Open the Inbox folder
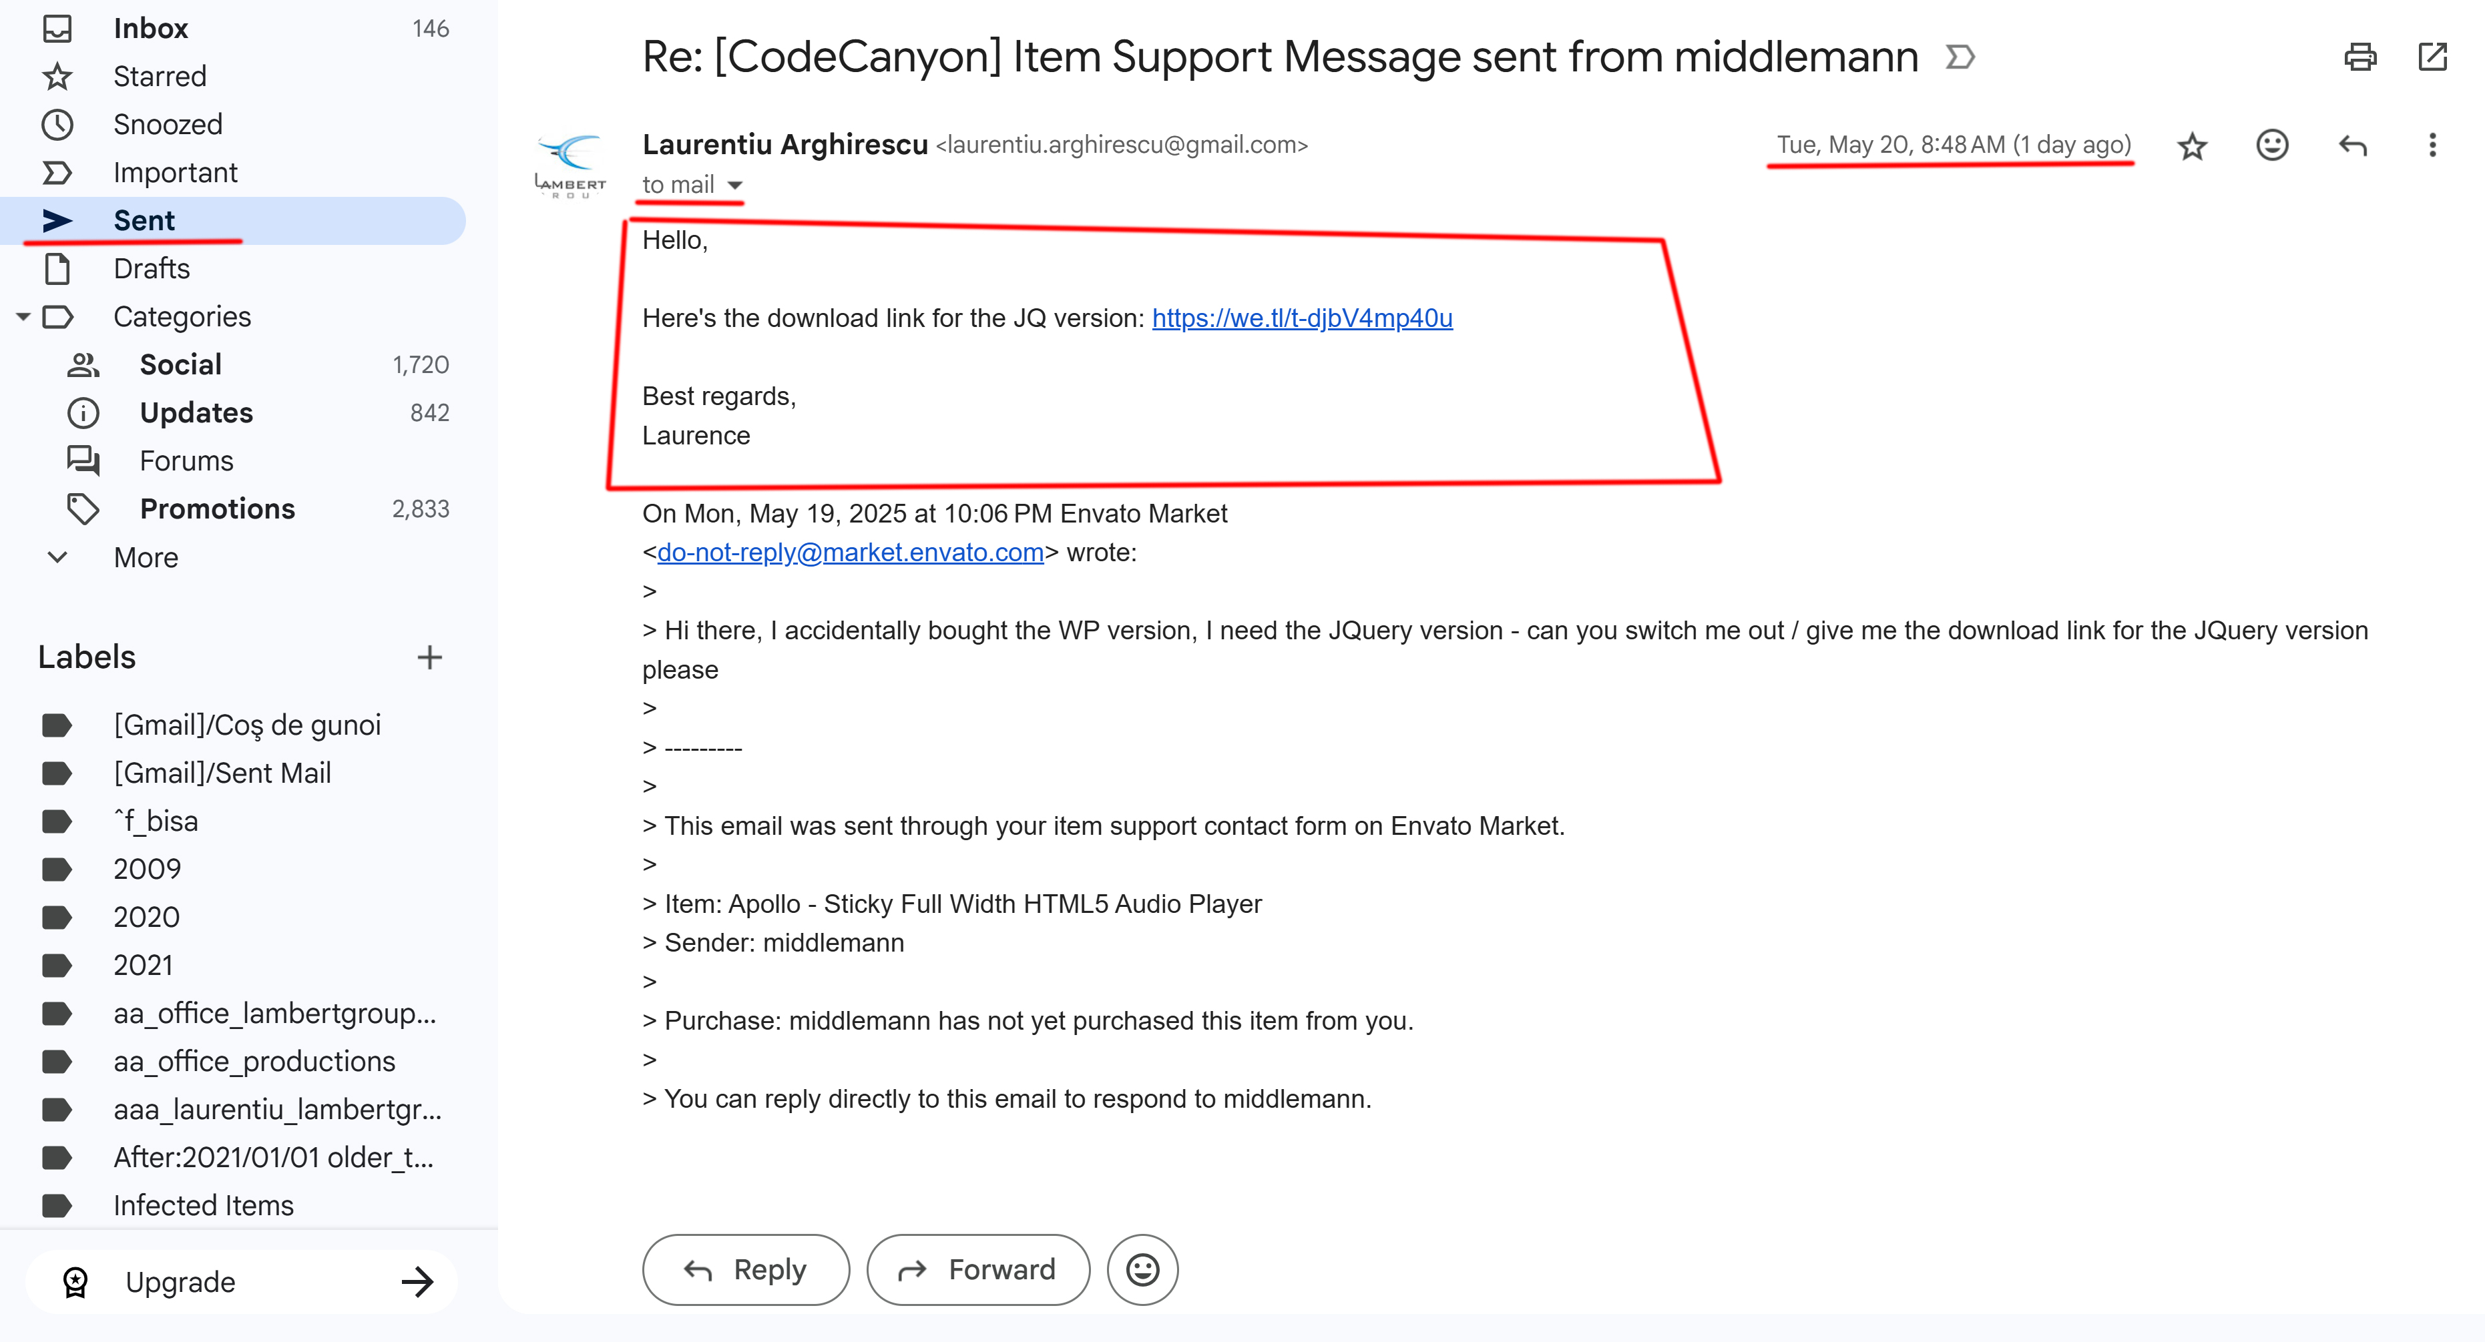Viewport: 2485px width, 1342px height. [x=150, y=28]
